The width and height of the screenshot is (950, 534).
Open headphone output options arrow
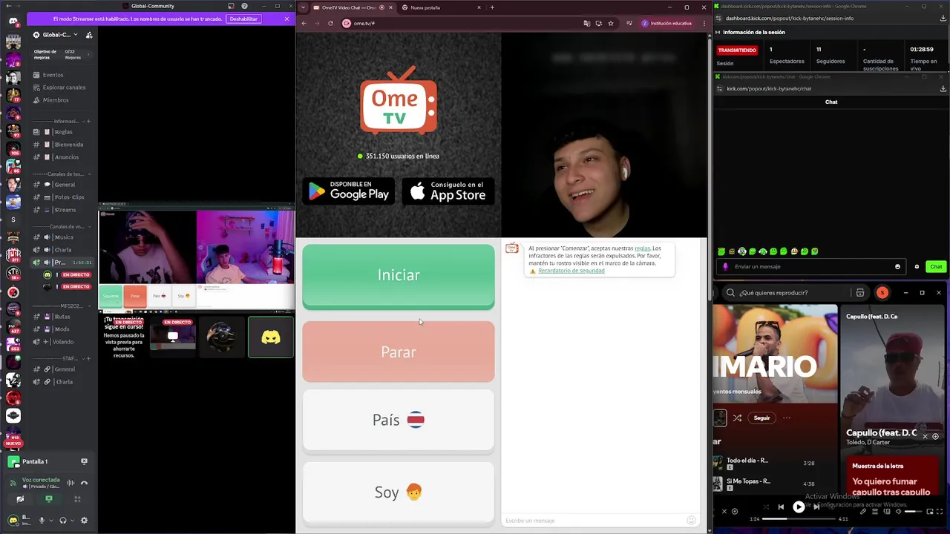[72, 521]
